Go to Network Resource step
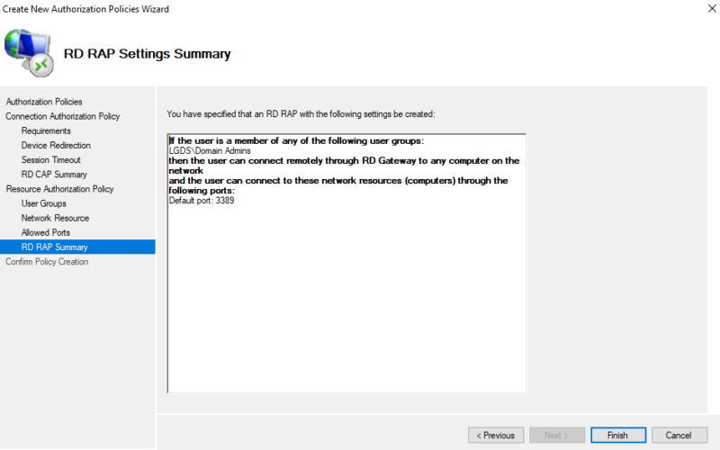720x450 pixels. click(55, 218)
